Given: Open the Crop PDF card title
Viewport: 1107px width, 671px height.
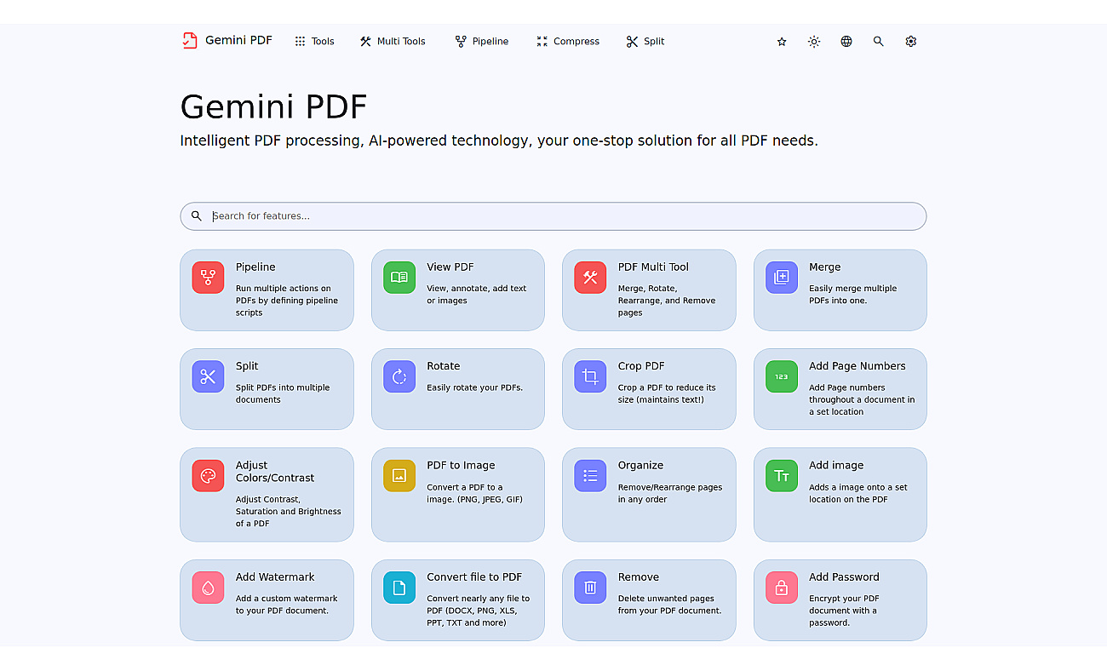Looking at the screenshot, I should coord(641,366).
